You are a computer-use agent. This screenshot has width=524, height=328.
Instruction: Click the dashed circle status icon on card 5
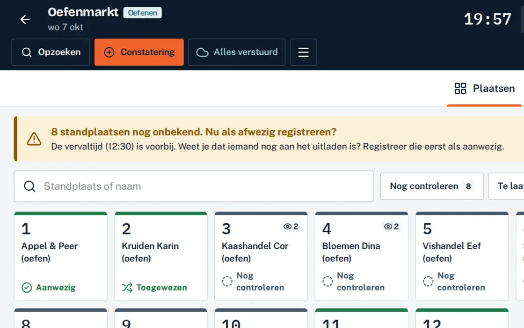(x=428, y=281)
